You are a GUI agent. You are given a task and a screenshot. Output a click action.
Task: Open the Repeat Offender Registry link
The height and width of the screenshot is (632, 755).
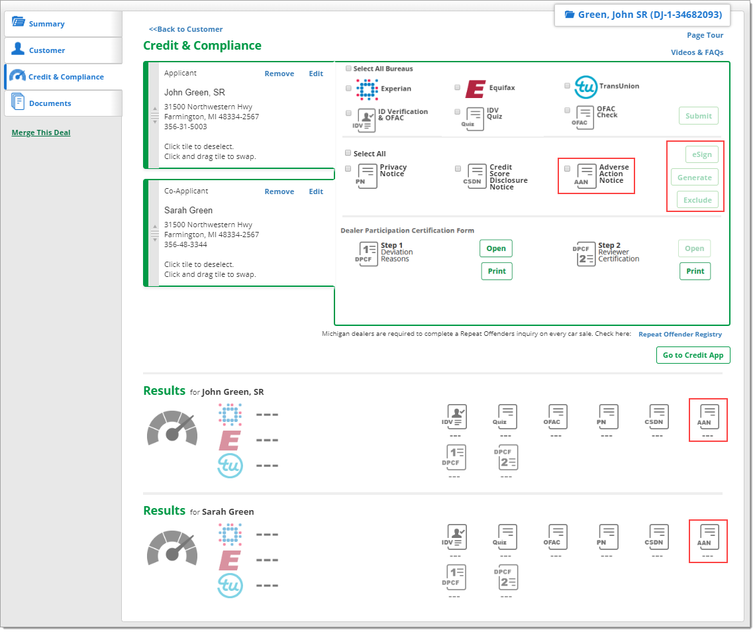click(x=680, y=335)
